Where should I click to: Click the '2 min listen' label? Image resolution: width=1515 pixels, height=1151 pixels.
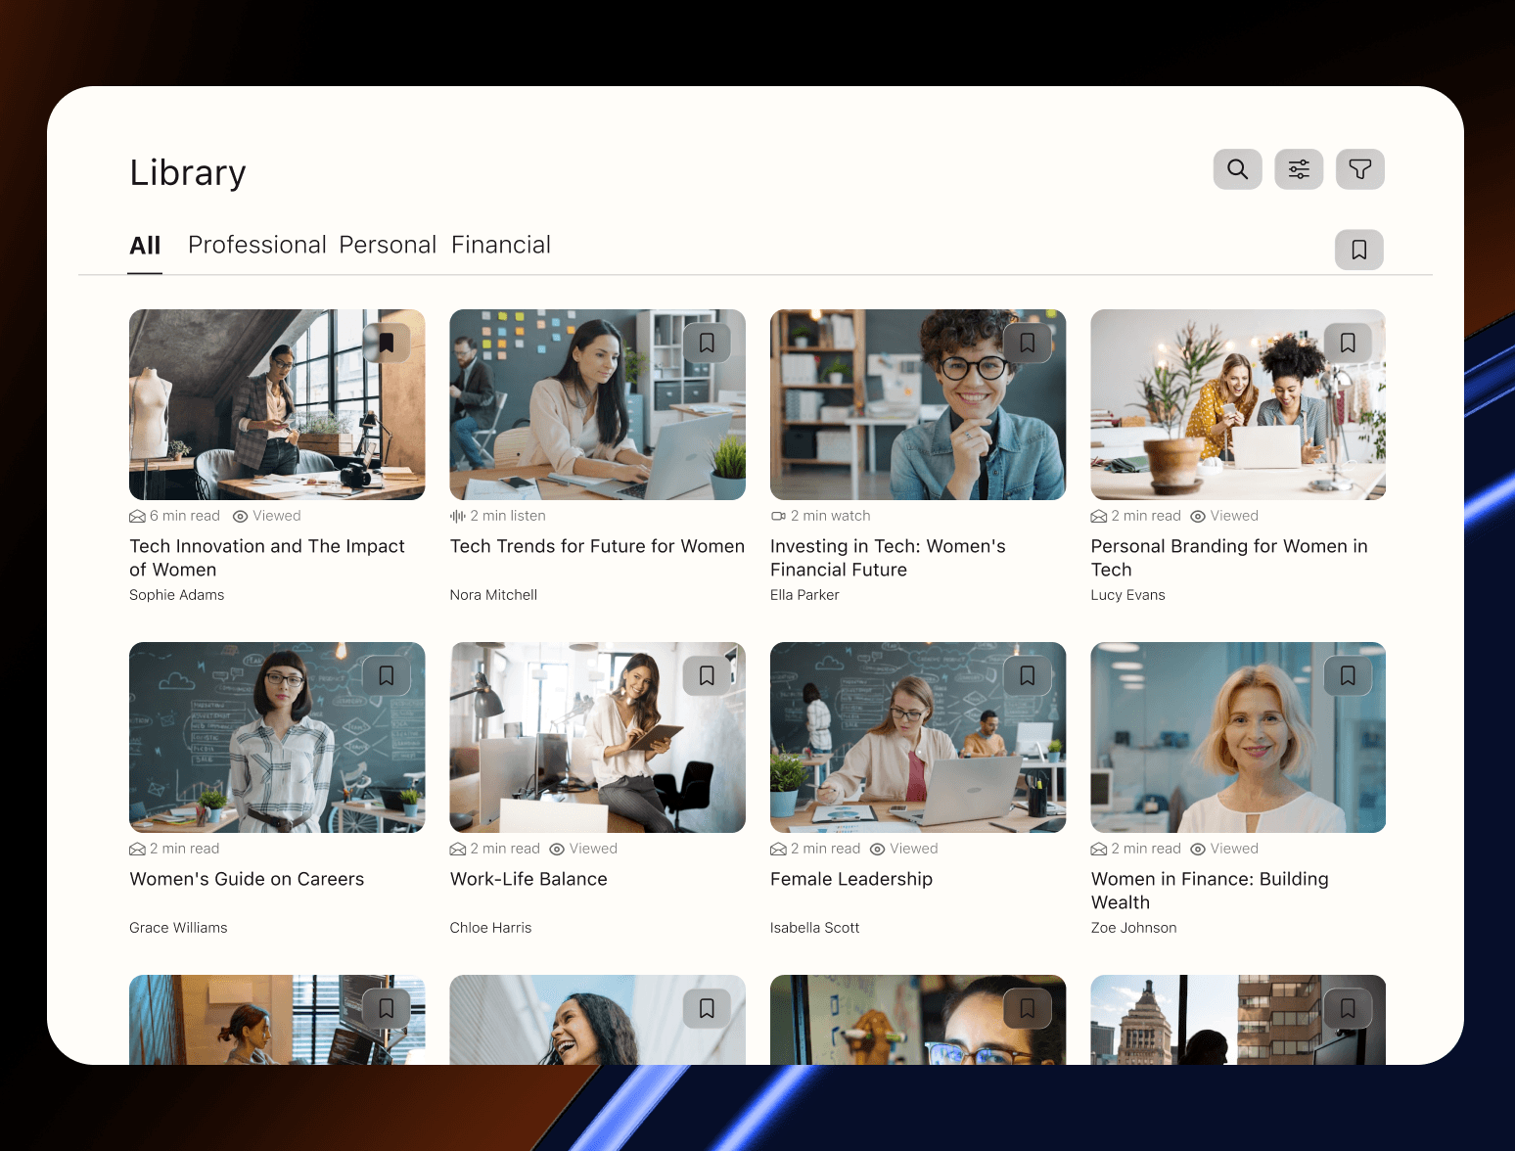[x=508, y=516]
